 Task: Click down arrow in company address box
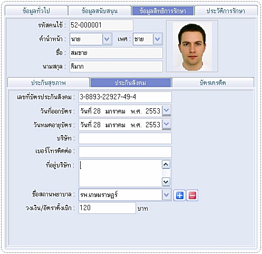(166, 182)
